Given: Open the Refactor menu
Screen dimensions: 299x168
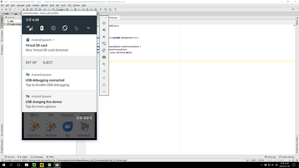Looking at the screenshot, I should (44, 5).
